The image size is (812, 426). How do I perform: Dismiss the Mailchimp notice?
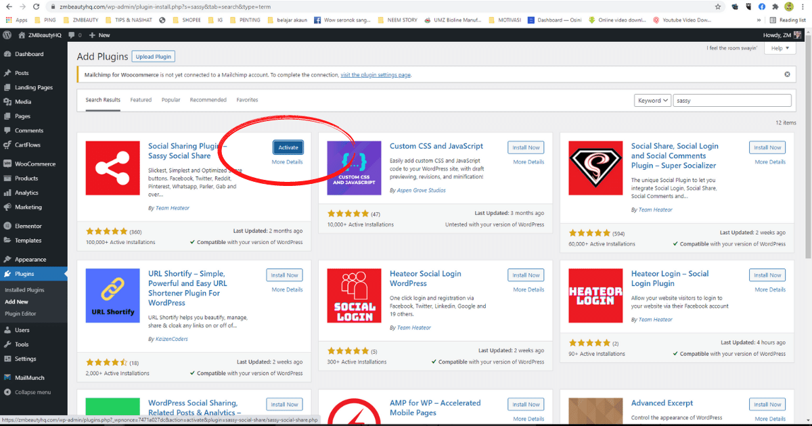(x=787, y=74)
